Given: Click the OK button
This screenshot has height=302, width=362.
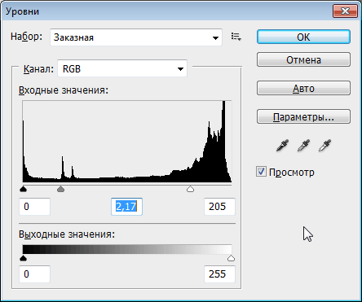Looking at the screenshot, I should [x=303, y=37].
